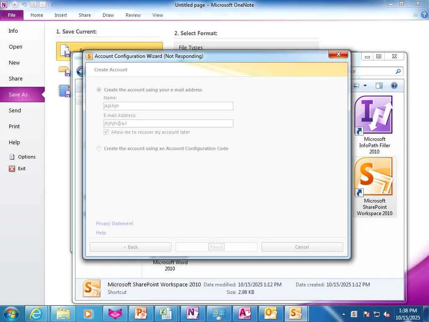The image size is (429, 322).
Task: Click the SharePoint icon in the wizard title bar
Action: pos(89,56)
